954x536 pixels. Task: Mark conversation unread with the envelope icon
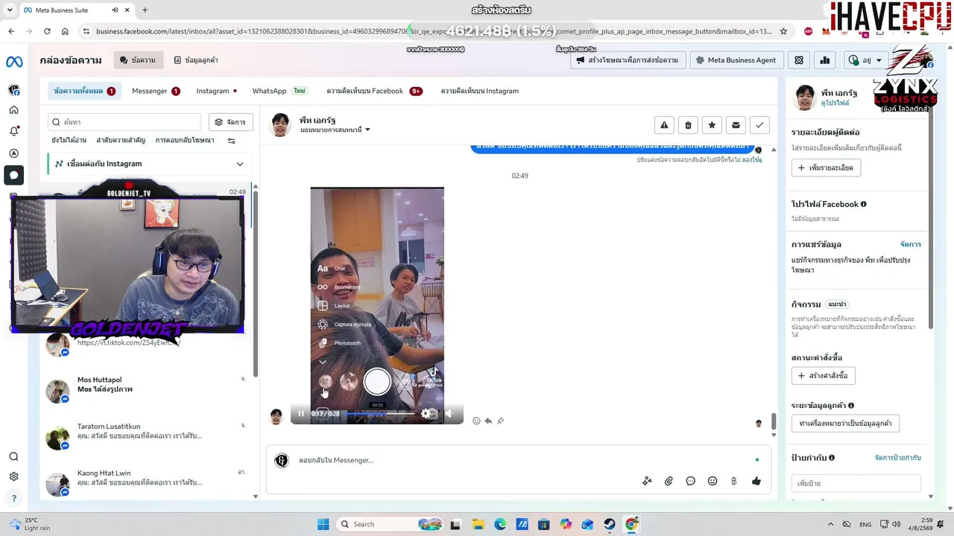pyautogui.click(x=736, y=125)
